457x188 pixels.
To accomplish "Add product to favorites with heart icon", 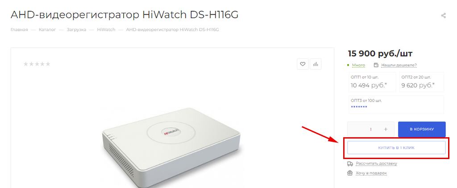I will pyautogui.click(x=303, y=64).
